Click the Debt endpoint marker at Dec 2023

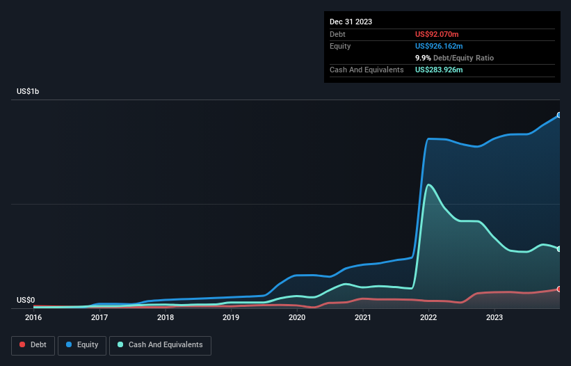(x=559, y=289)
